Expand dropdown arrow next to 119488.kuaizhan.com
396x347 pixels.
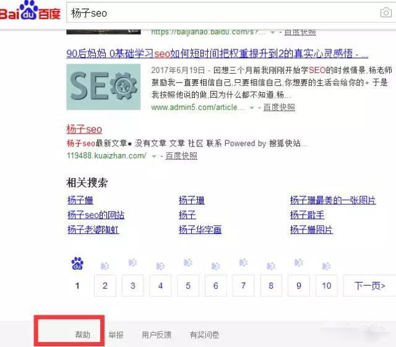(154, 156)
